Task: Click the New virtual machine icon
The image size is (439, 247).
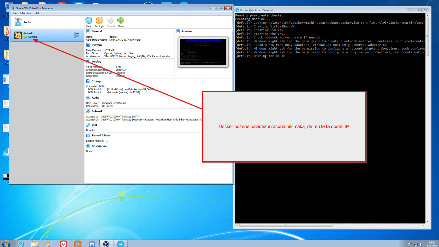Action: click(89, 20)
